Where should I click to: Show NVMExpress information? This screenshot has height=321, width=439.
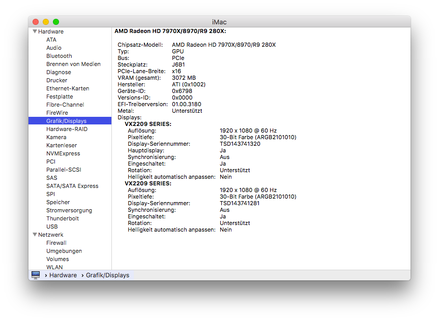coord(63,153)
